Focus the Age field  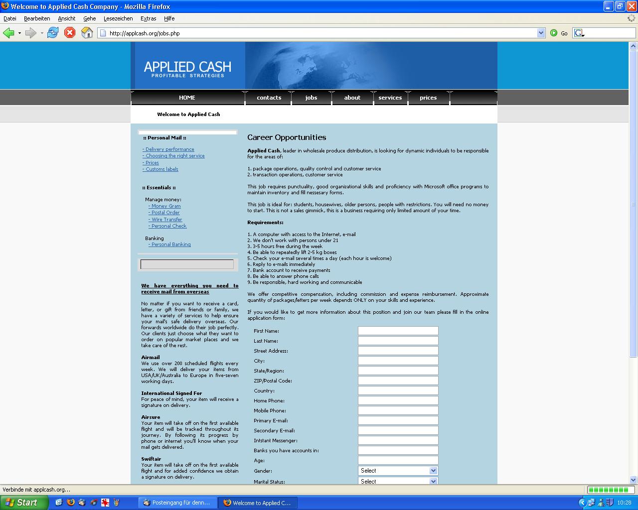click(x=398, y=460)
